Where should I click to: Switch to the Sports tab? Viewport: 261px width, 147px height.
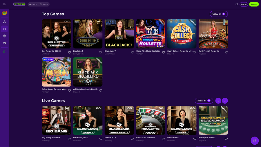[44, 4]
